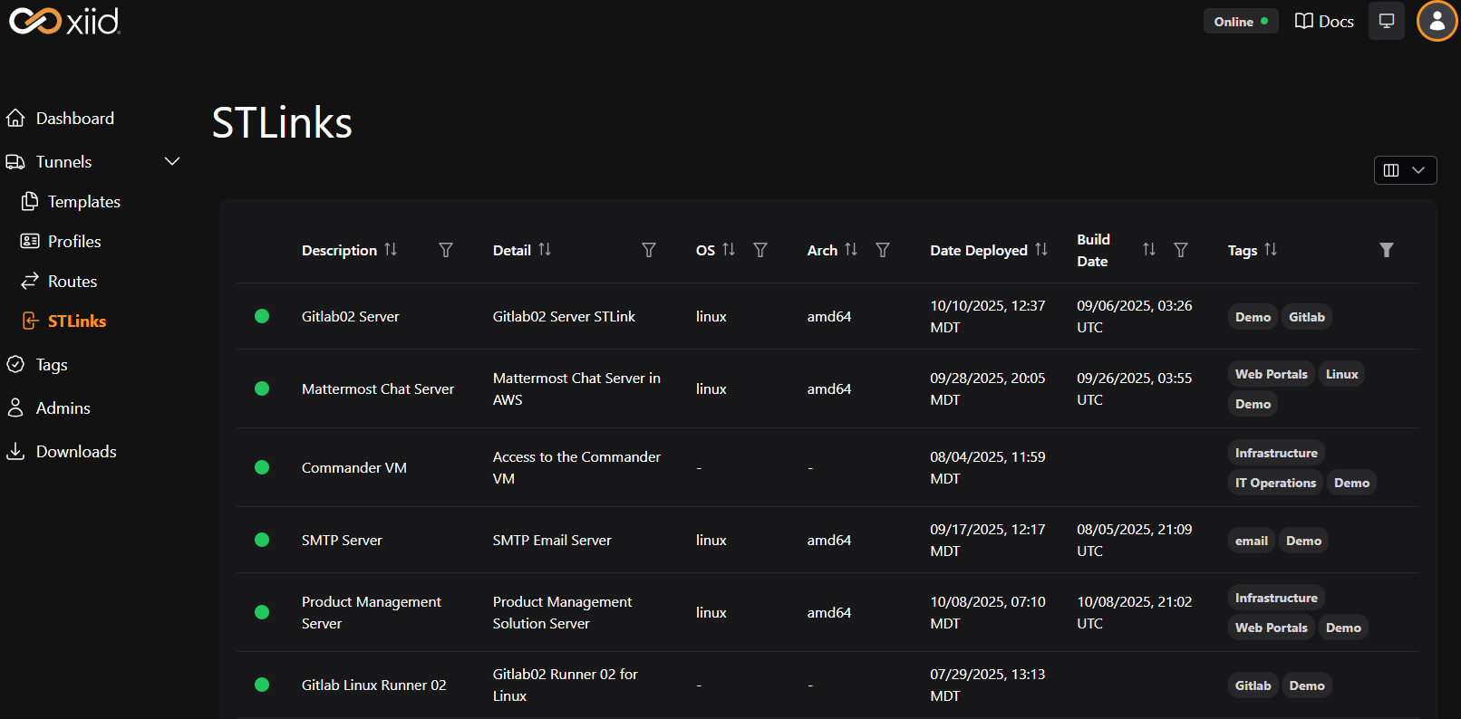The height and width of the screenshot is (719, 1461).
Task: Click the green status dot for Gitlab02 Server
Action: click(262, 316)
